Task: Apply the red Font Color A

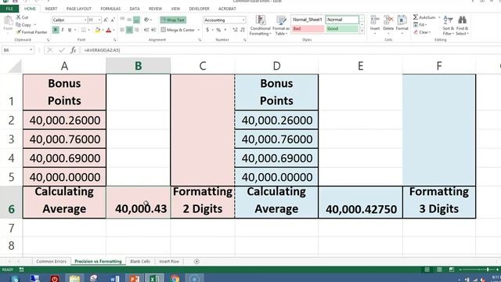Action: click(x=108, y=30)
